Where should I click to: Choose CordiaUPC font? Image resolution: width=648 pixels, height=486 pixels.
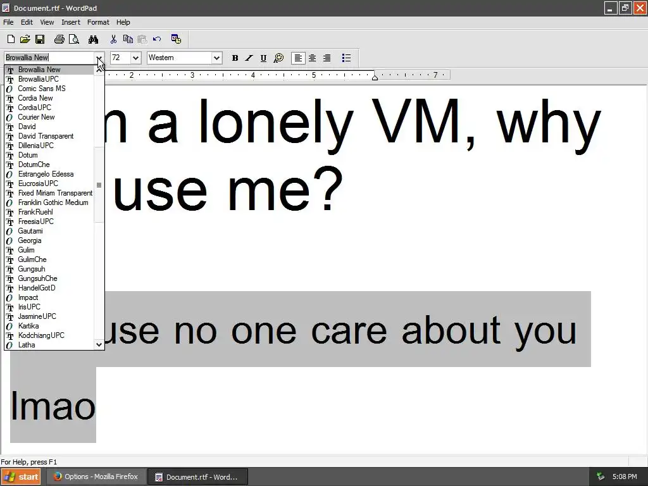click(49, 108)
